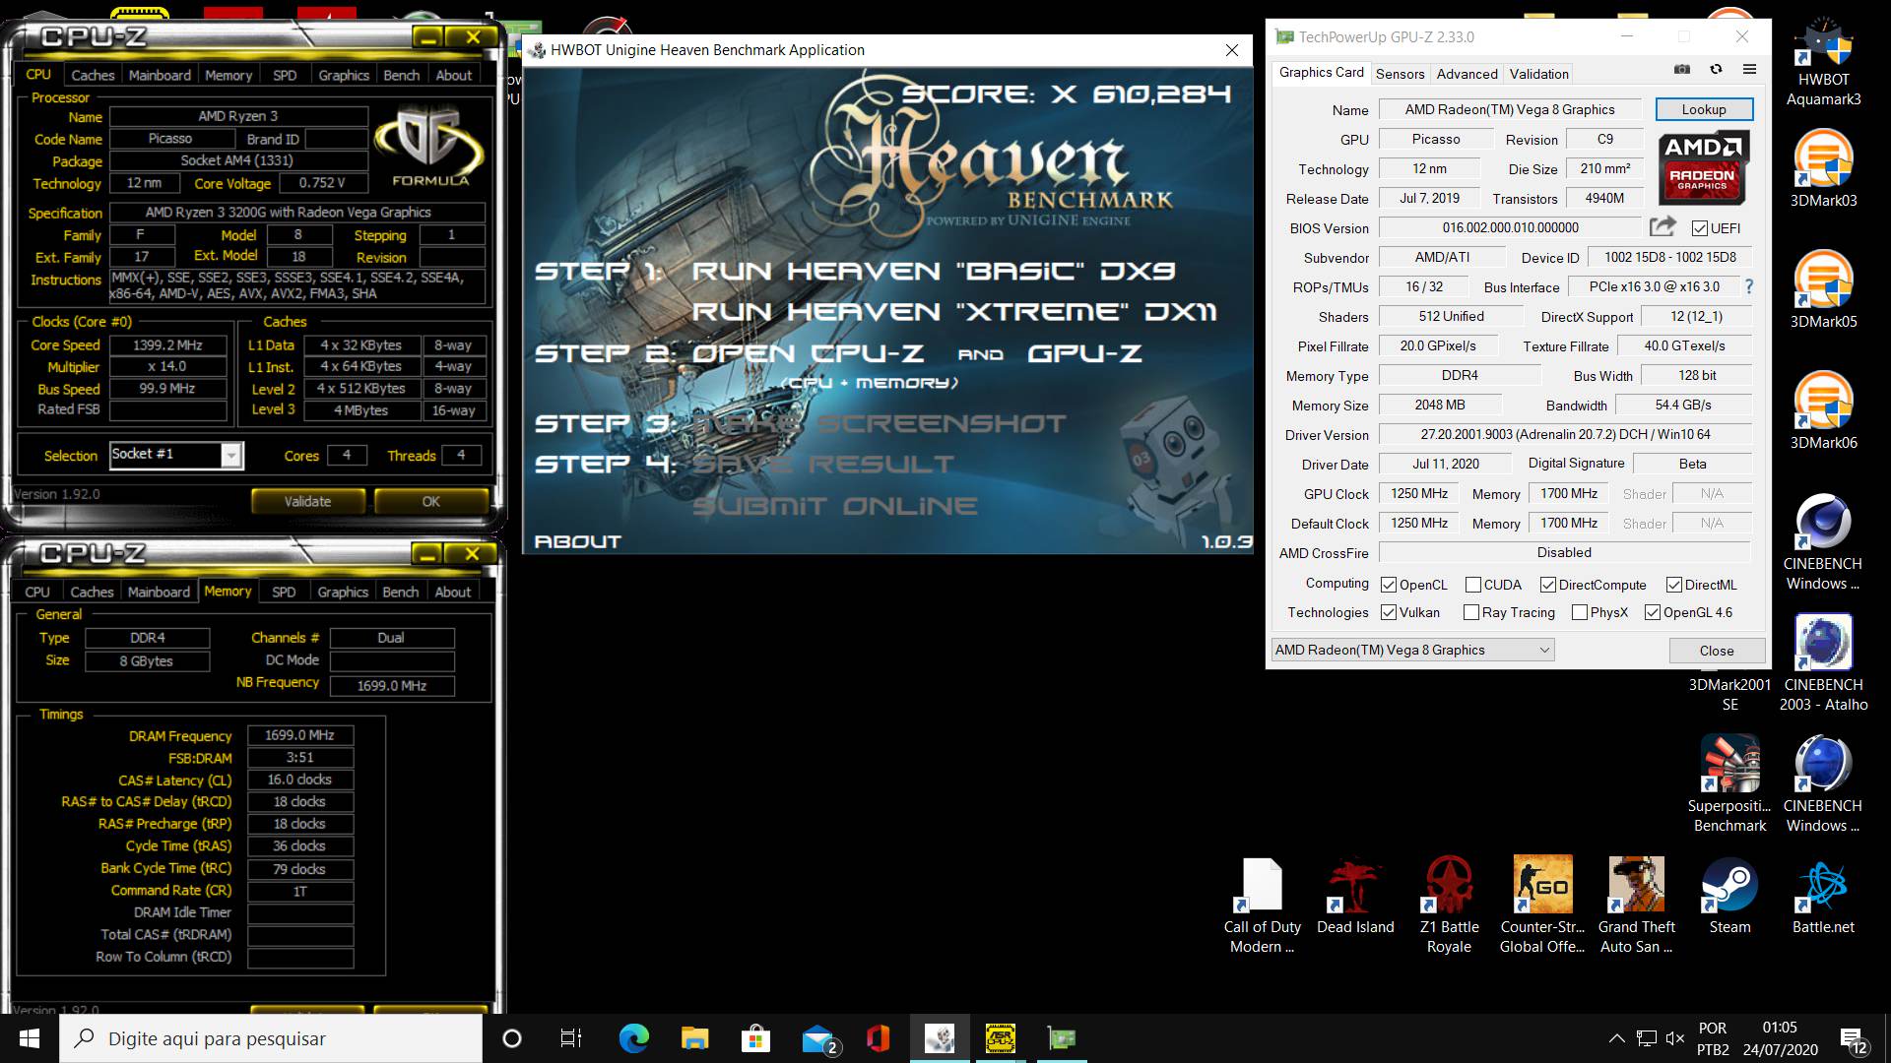Toggle the Vulkan checkbox
The width and height of the screenshot is (1891, 1063).
click(x=1389, y=612)
